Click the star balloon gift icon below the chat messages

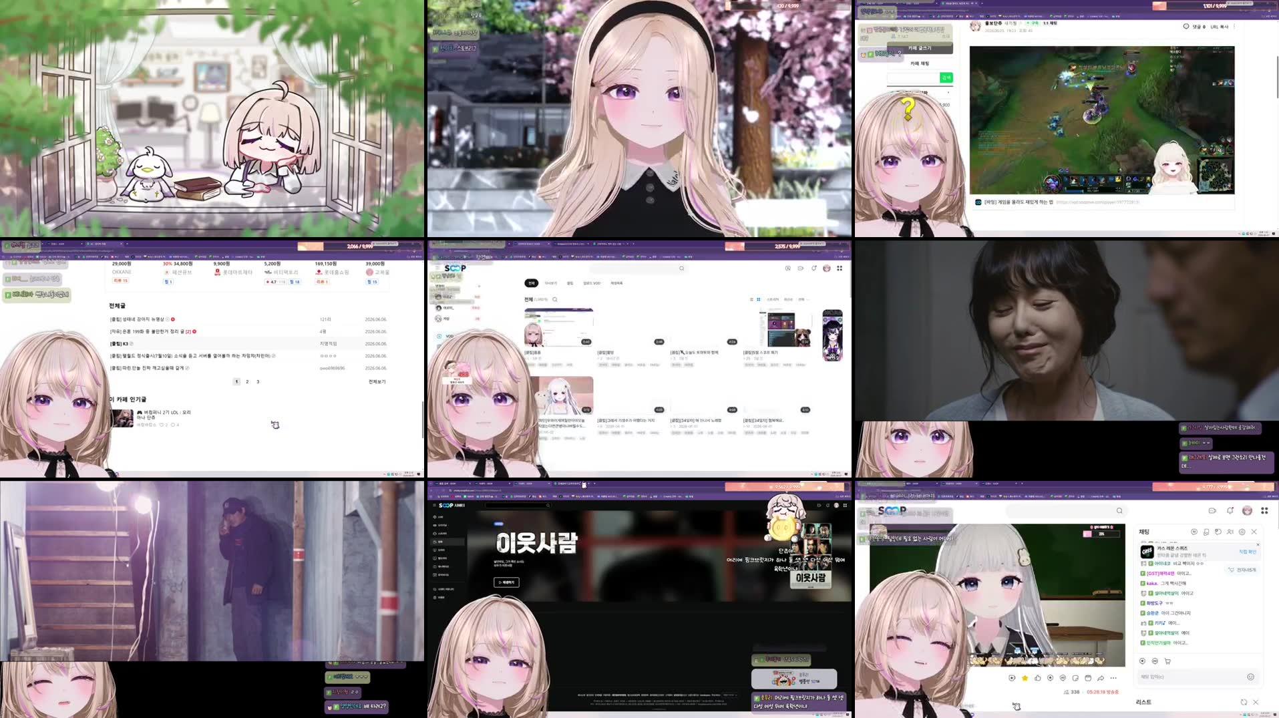click(x=1143, y=661)
